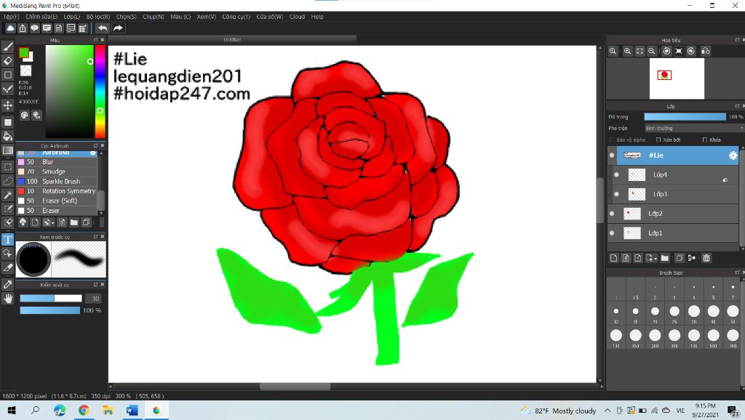Select the Sparkle Brush
745x420 pixels.
coord(57,181)
